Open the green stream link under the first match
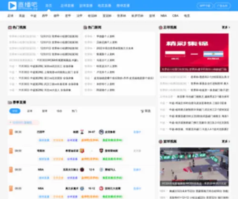This screenshot has height=199, width=238. [112, 140]
